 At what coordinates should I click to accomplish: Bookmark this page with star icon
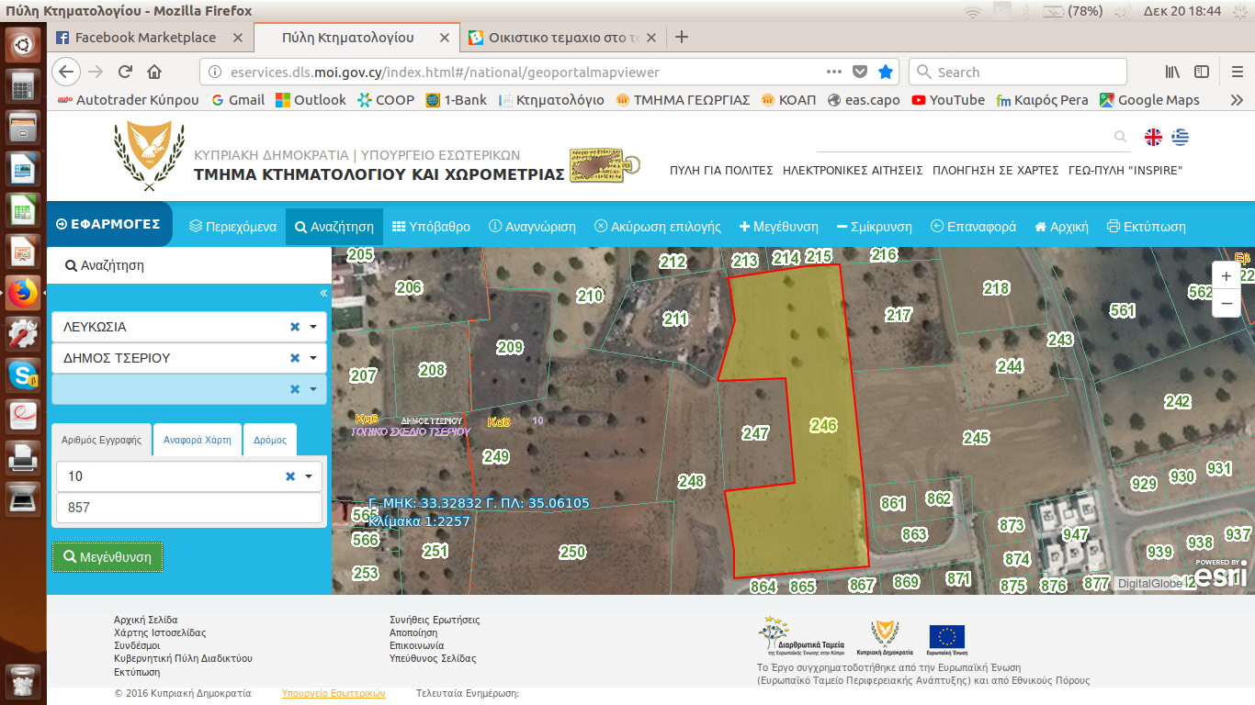(x=885, y=72)
